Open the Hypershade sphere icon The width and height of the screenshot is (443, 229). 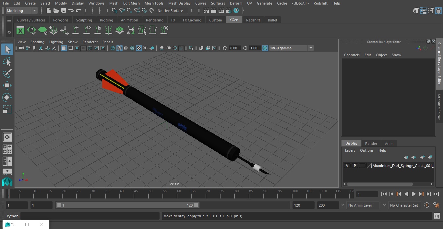coord(236,11)
